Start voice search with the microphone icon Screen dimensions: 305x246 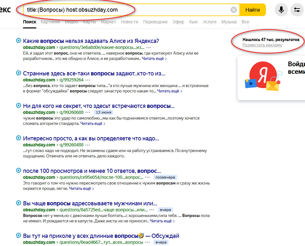click(x=281, y=10)
